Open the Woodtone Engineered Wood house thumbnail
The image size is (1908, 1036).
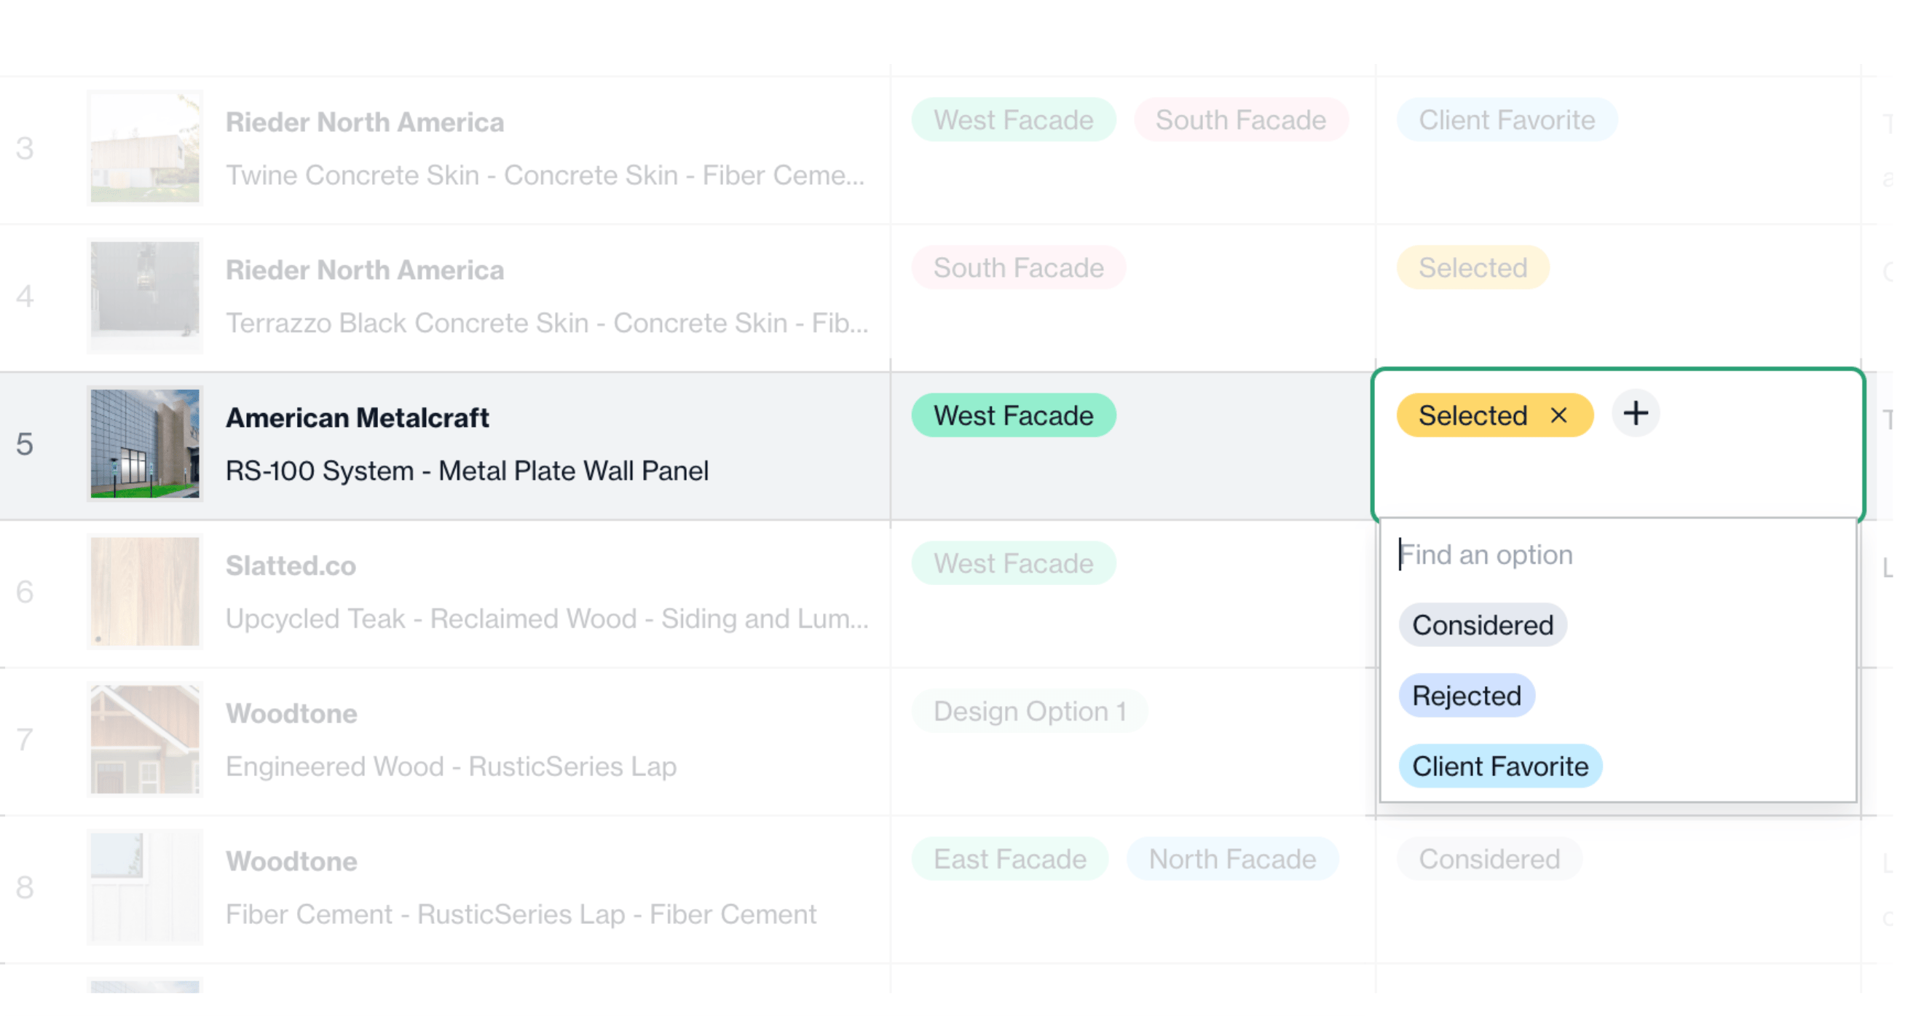145,739
